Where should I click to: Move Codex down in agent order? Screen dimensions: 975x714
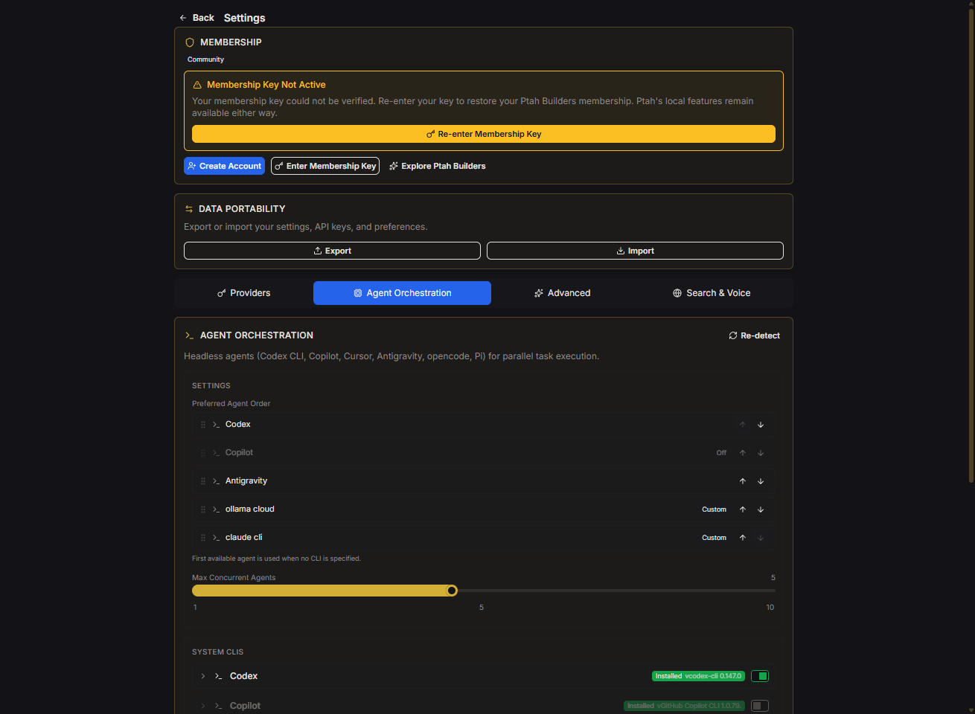761,425
